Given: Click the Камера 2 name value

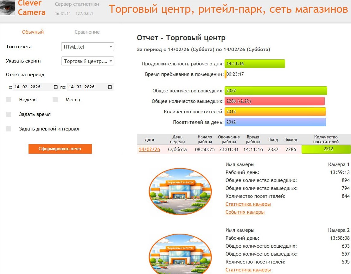Looking at the screenshot, I should pos(339,230).
